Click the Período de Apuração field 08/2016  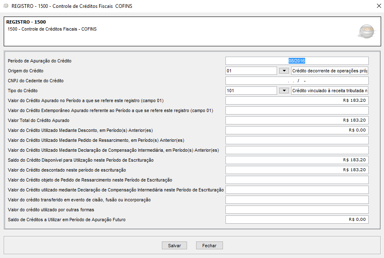[297, 61]
